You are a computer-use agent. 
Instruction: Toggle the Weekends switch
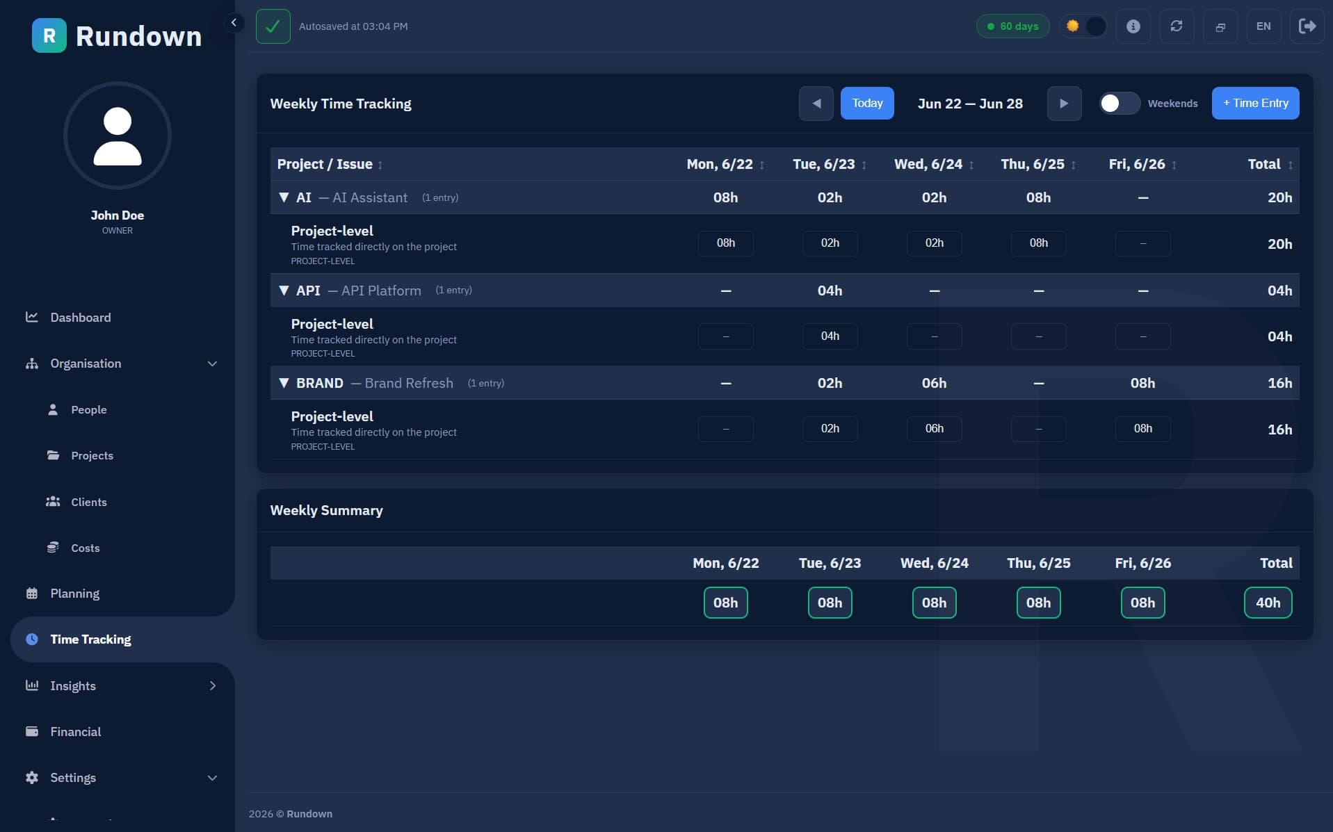click(1120, 104)
